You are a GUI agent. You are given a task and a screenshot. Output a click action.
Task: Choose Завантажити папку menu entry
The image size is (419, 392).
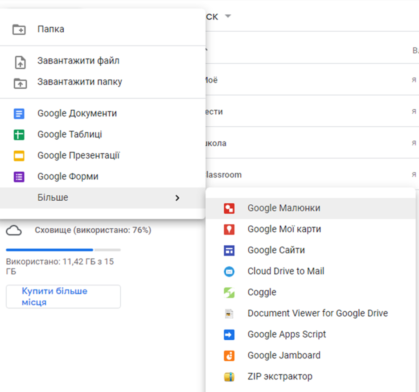(103, 82)
